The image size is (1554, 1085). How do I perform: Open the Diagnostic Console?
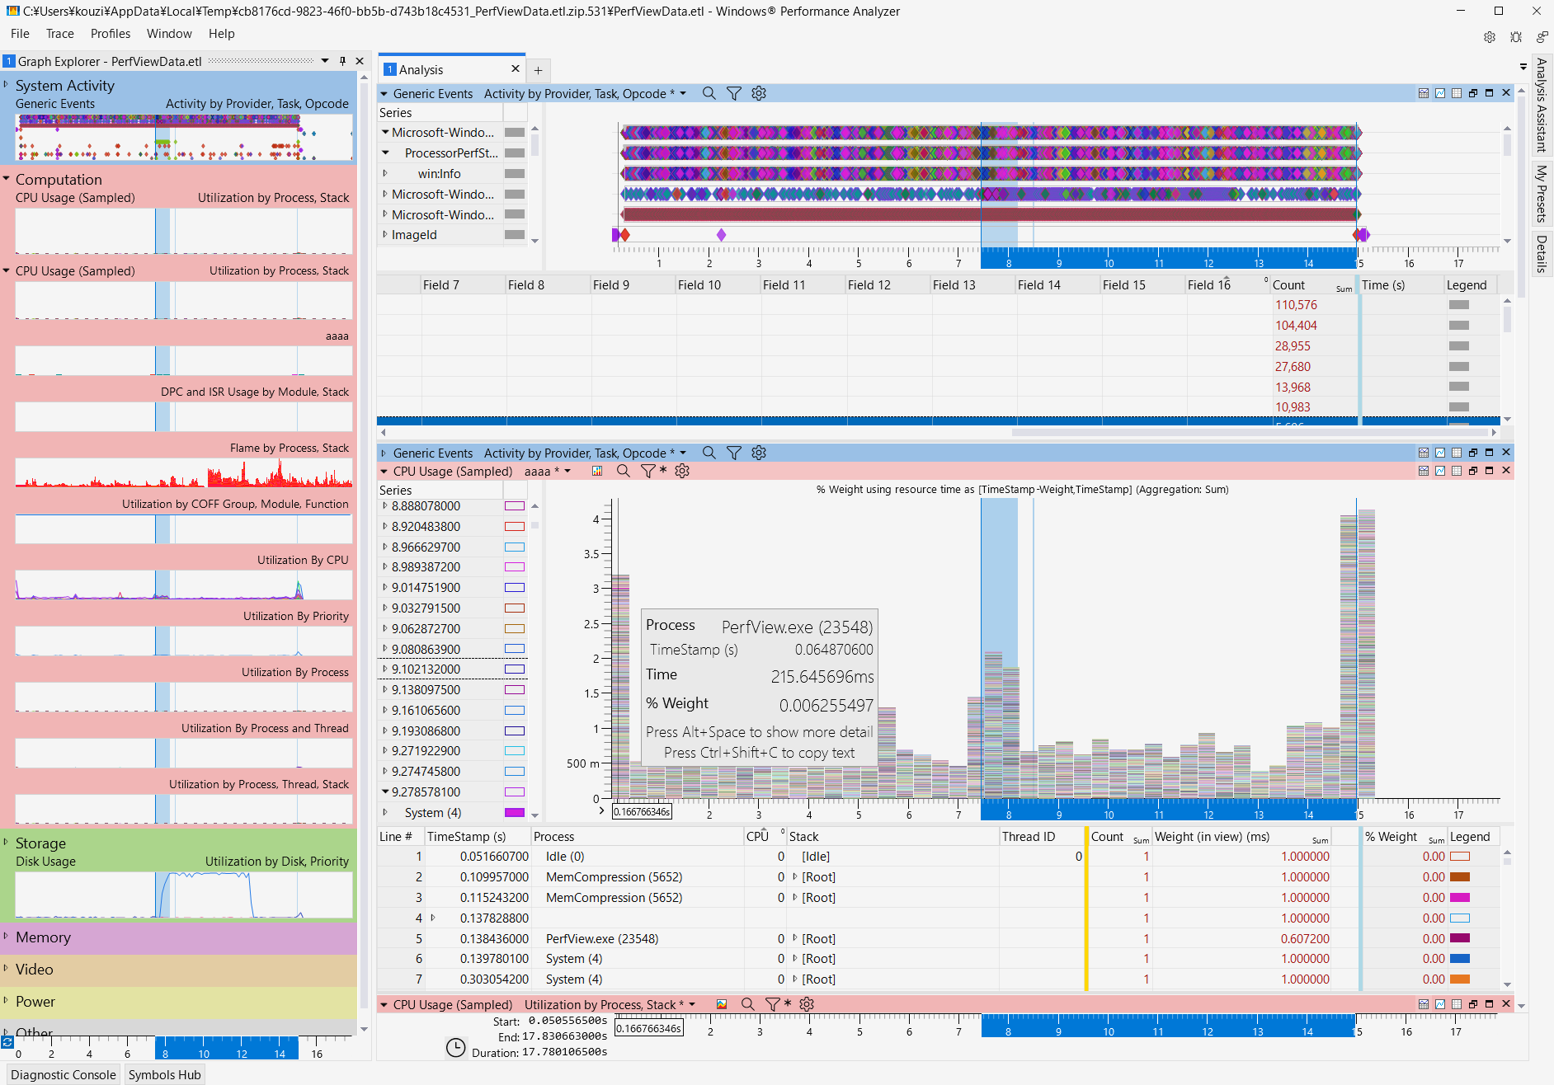point(62,1074)
